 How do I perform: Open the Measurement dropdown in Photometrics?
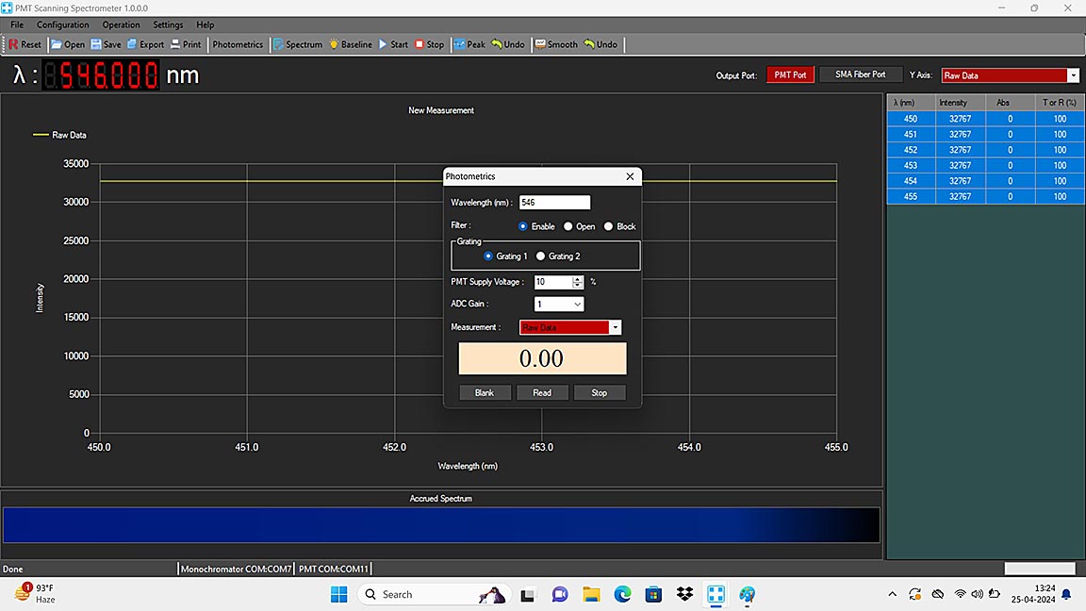pos(615,327)
